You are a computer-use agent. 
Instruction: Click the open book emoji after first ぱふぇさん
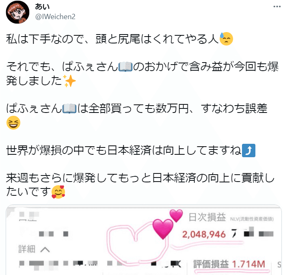pyautogui.click(x=125, y=67)
